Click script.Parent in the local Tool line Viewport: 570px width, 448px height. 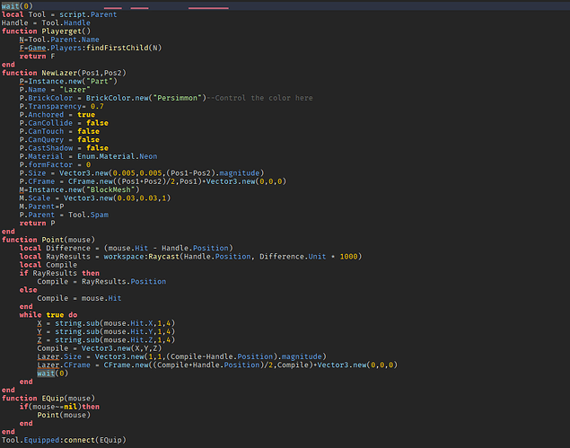click(88, 14)
